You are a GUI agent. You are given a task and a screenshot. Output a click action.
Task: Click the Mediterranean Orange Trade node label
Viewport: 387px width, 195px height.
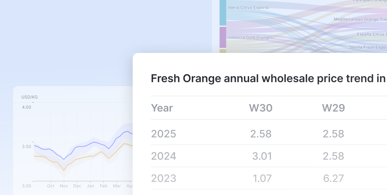coord(360,19)
